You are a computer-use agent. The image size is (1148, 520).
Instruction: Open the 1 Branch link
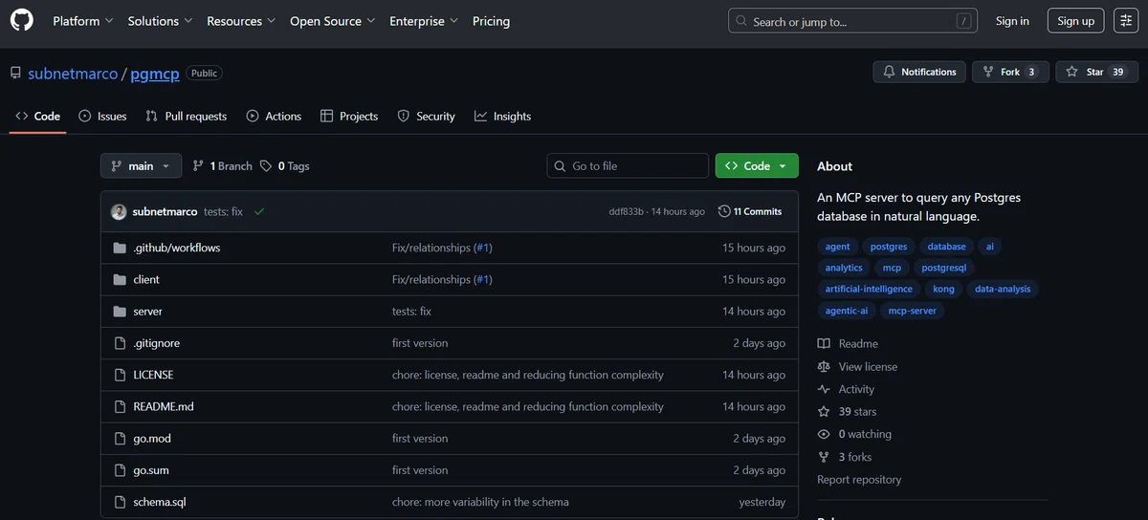(x=222, y=166)
